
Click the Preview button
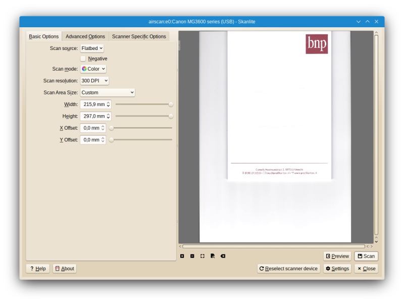pyautogui.click(x=337, y=256)
